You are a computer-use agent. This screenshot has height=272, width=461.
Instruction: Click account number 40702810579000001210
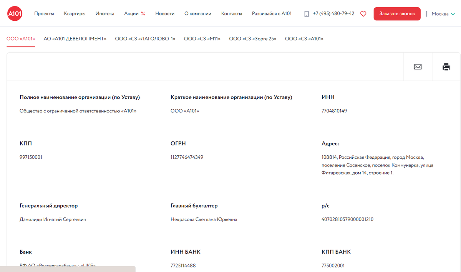pos(347,219)
